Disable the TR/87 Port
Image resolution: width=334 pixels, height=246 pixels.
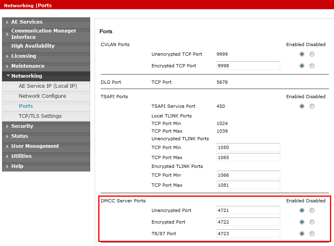[312, 234]
